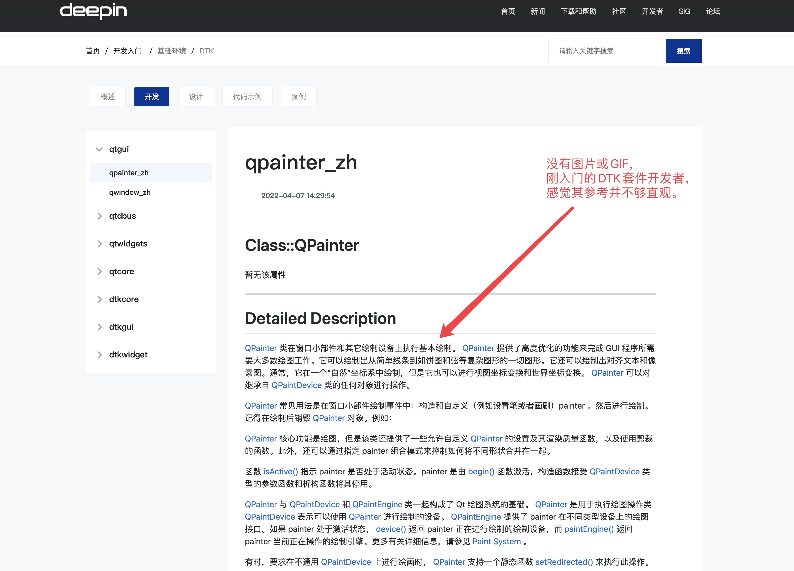Select qpainter_zh in the sidebar
The image size is (794, 571).
[x=129, y=173]
